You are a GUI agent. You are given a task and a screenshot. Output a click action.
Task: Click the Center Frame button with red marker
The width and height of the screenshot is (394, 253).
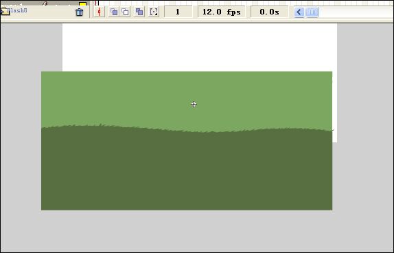[100, 12]
